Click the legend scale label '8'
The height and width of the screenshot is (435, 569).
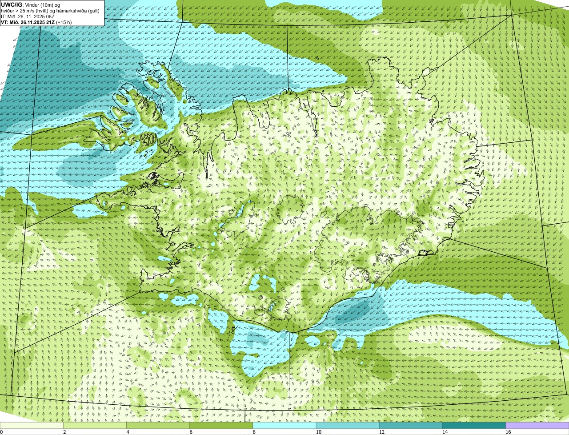(x=254, y=432)
